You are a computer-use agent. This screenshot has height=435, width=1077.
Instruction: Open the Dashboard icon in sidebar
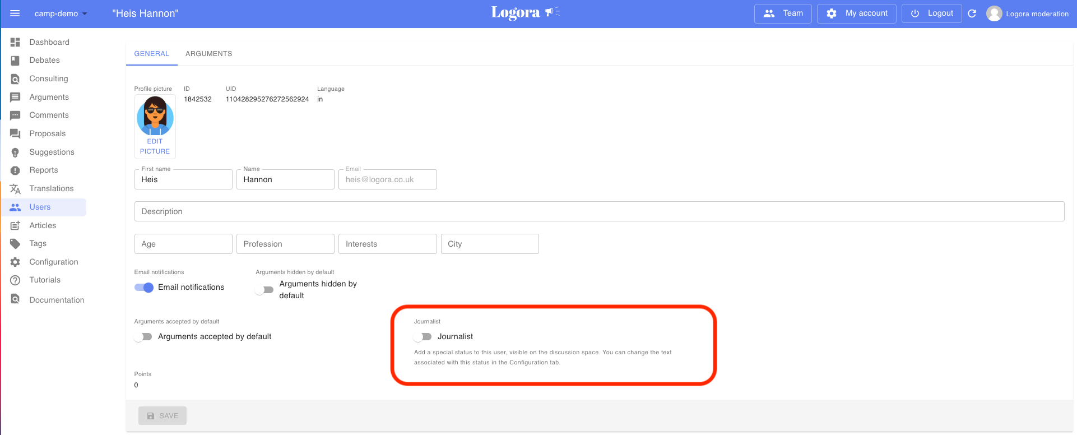point(15,42)
